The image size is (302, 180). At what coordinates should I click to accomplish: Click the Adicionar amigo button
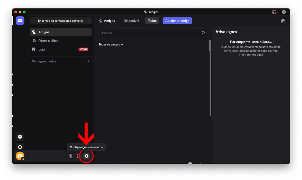pos(177,21)
